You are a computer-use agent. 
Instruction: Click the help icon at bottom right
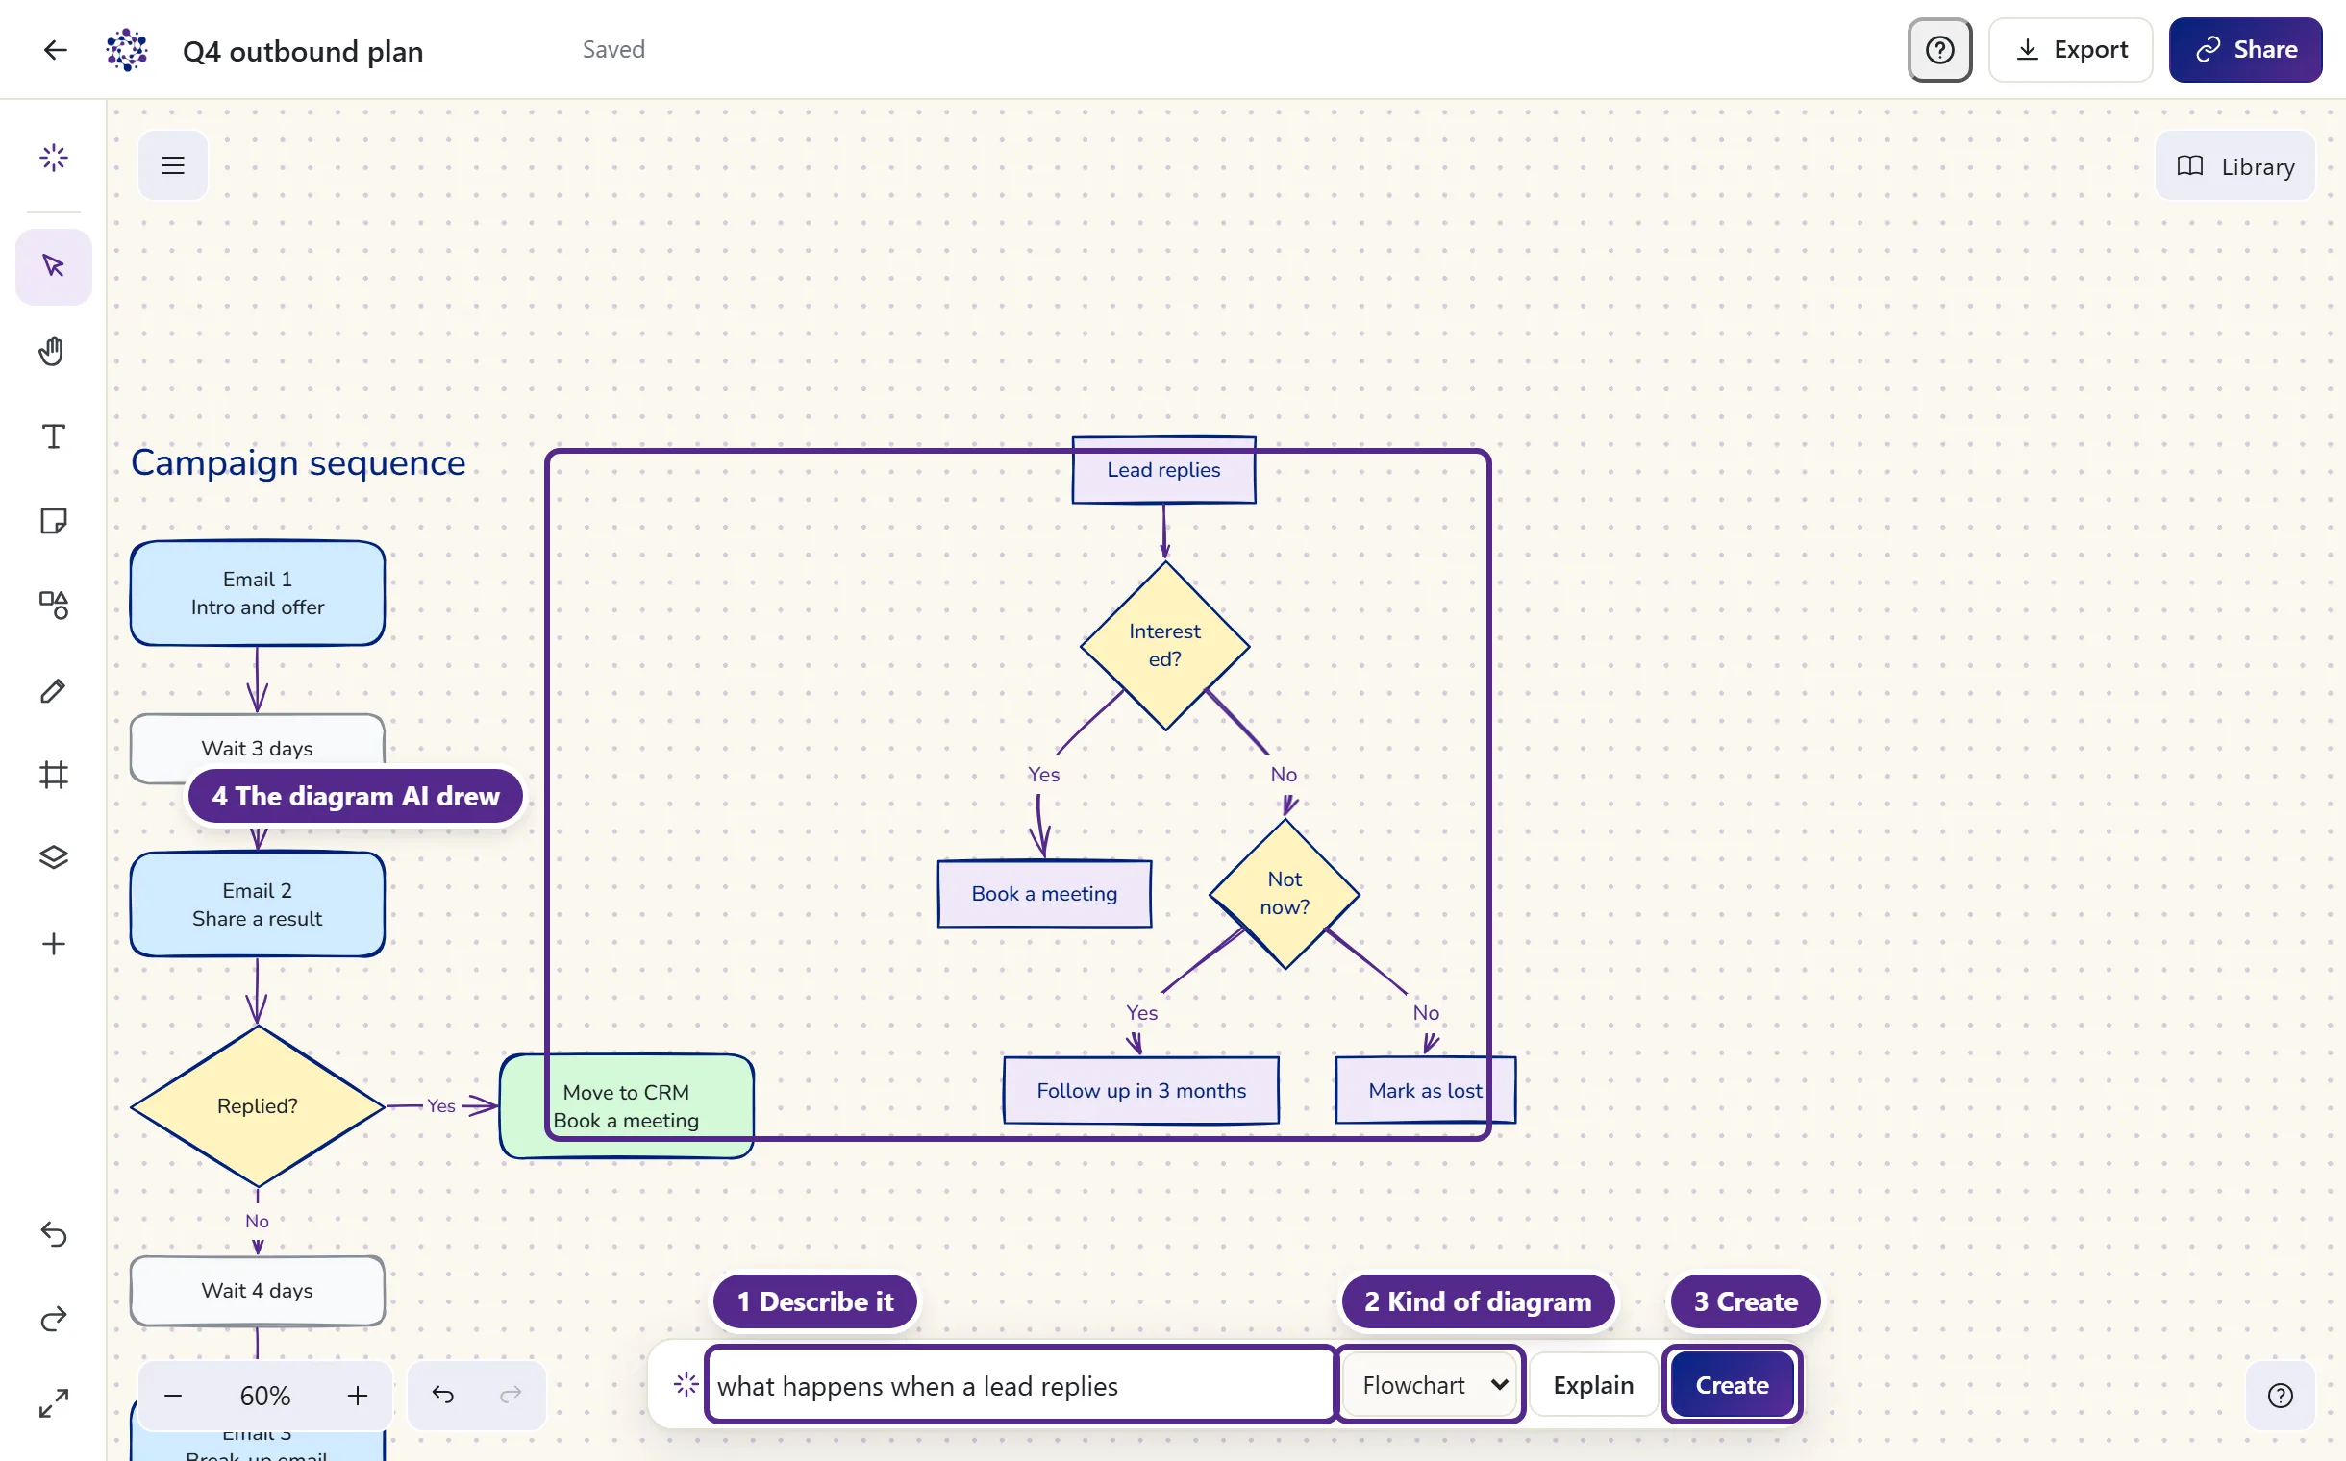pyautogui.click(x=2280, y=1396)
